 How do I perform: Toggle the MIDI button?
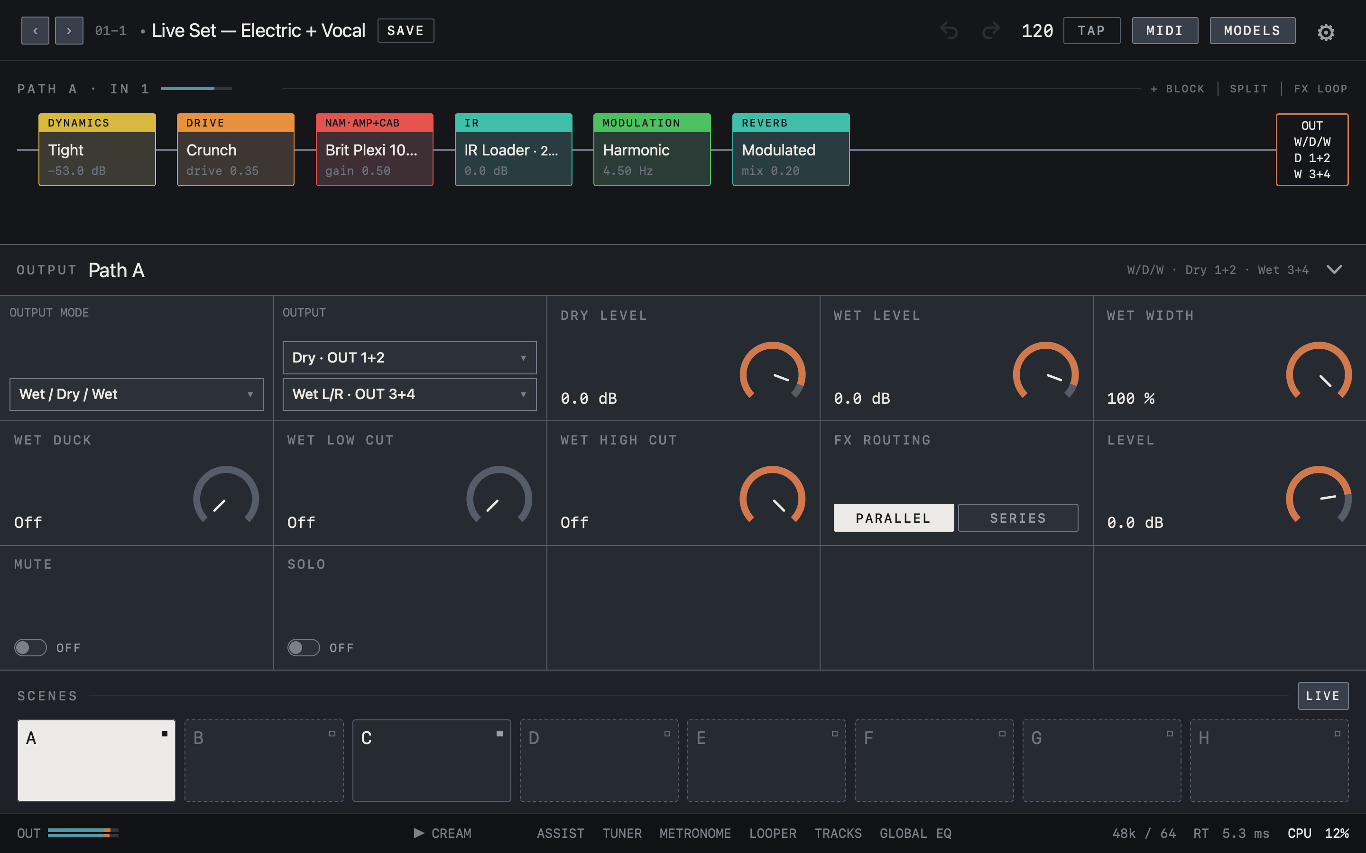pos(1164,30)
